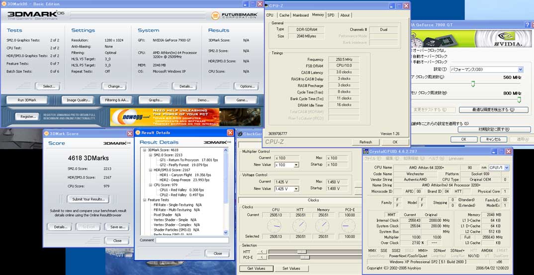The height and width of the screenshot is (275, 534).
Task: Open the Language menu in CrystalCPUID
Action: [456, 159]
